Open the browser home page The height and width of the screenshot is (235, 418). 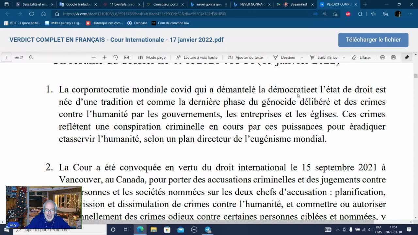(43, 14)
